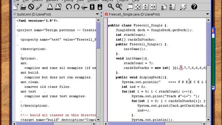Viewport: 222px width, 125px height.
Task: Click the Find Next magnifier icon
Action: click(x=119, y=7)
